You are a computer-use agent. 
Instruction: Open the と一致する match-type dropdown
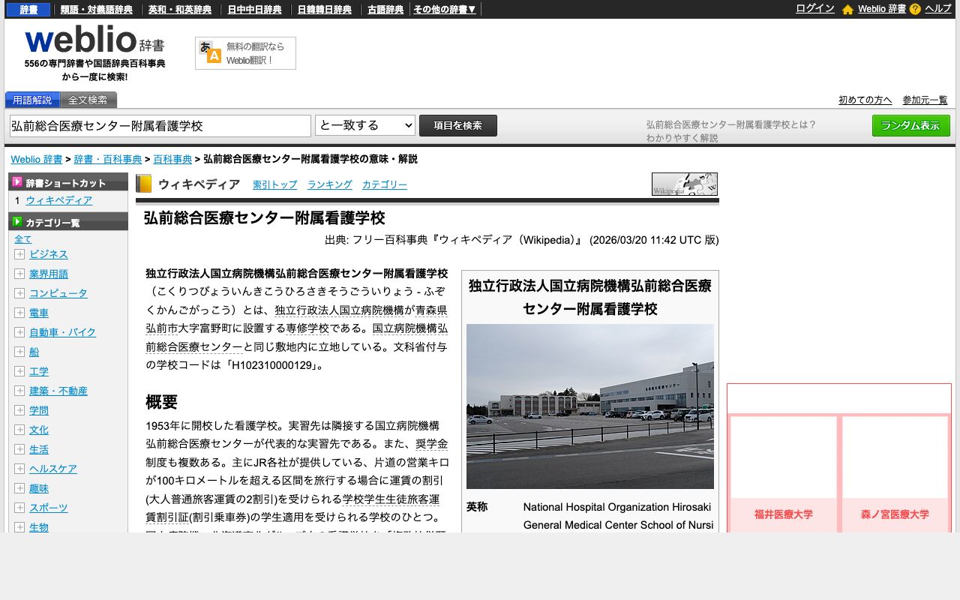click(365, 125)
